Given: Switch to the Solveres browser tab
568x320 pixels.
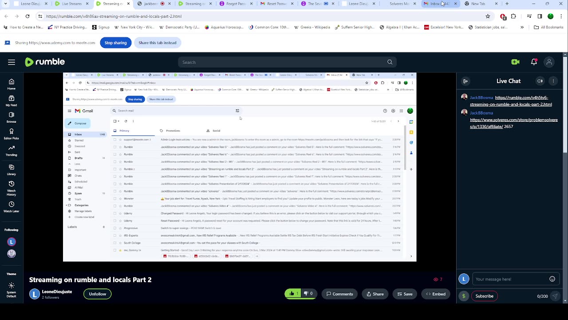Looking at the screenshot, I should point(398,4).
